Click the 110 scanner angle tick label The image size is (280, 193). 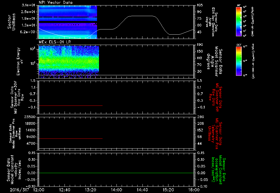pos(200,58)
